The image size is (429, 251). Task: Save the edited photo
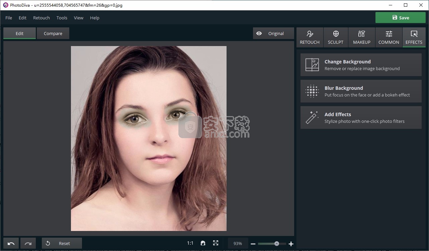[400, 18]
